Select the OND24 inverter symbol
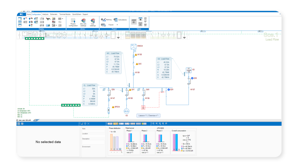 [133, 47]
